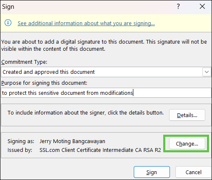Select the 'Created and approved this document' combo box
The width and height of the screenshot is (212, 180).
(106, 72)
